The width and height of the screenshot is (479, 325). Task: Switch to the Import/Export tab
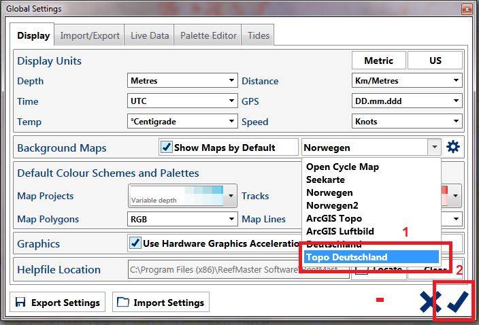[x=90, y=35]
